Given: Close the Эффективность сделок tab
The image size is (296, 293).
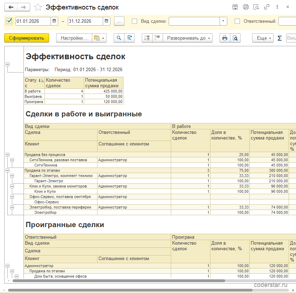Looking at the screenshot, I should pos(288,7).
